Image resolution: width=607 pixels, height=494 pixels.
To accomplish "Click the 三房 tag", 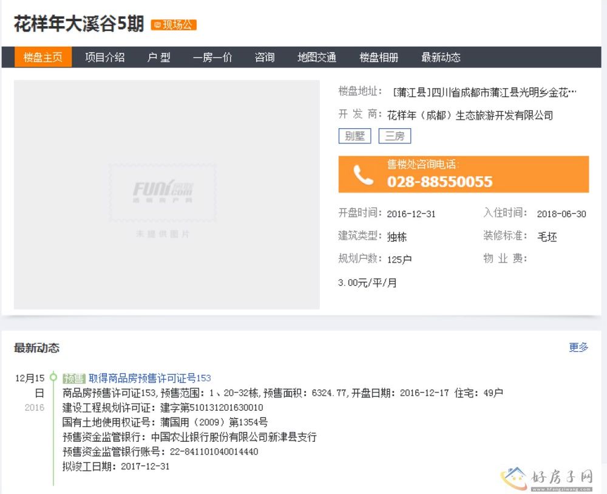I will tap(395, 136).
